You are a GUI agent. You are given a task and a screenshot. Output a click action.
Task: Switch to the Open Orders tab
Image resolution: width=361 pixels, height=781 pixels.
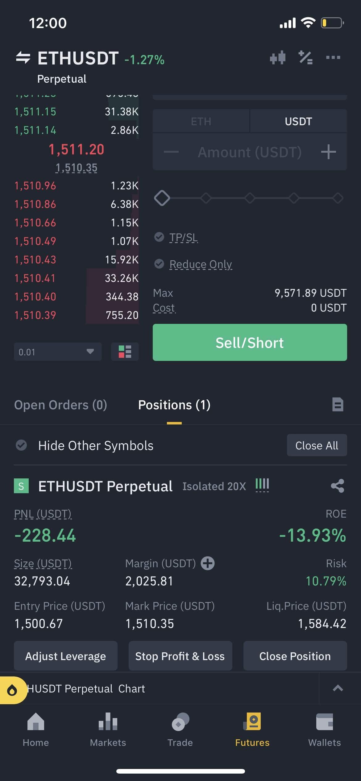(60, 405)
